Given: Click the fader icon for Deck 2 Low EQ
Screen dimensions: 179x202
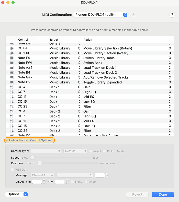Looking at the screenshot, I should [x=12, y=126].
